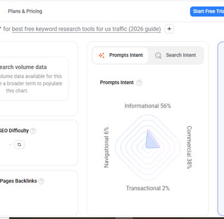
Task: Open Plans & Pricing page
Action: tap(25, 11)
